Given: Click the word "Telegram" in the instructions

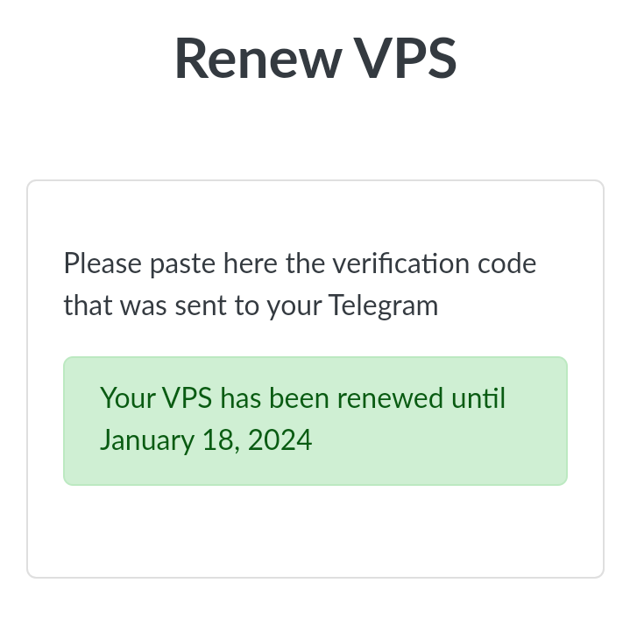Looking at the screenshot, I should [x=383, y=305].
